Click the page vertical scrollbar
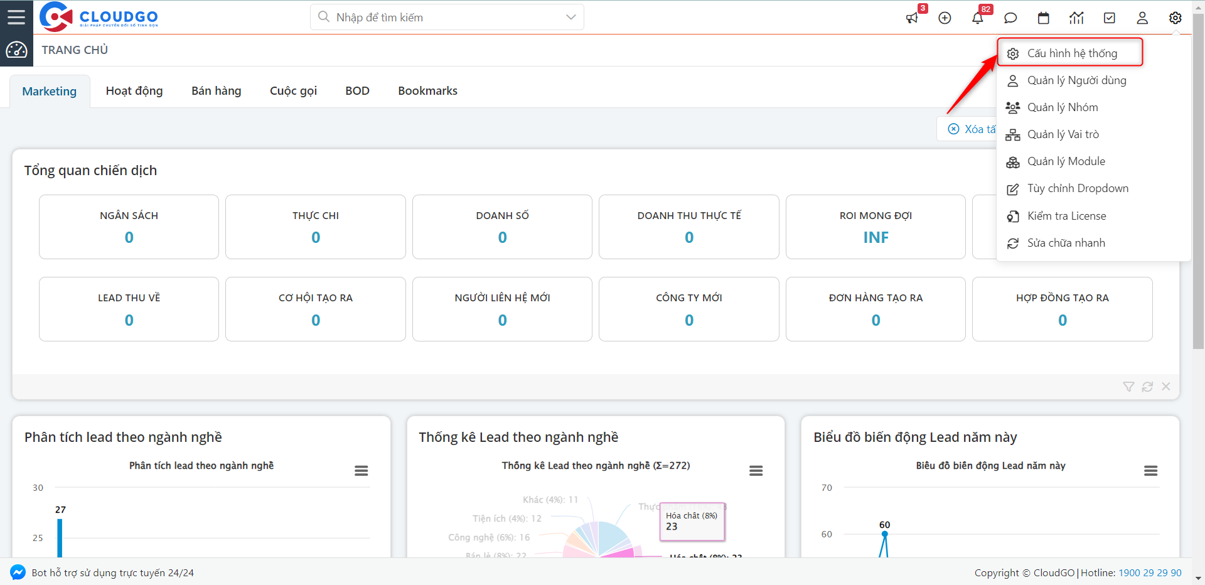Image resolution: width=1205 pixels, height=585 pixels. click(x=1198, y=188)
